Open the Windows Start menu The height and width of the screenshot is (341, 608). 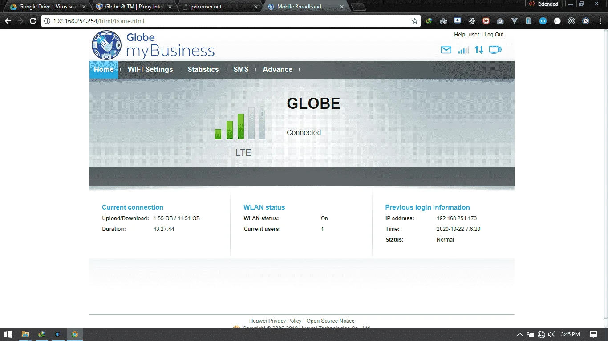(8, 334)
